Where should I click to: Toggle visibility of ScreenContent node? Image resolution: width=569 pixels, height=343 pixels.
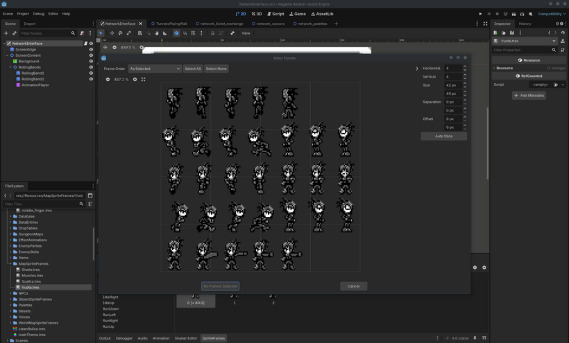click(91, 55)
